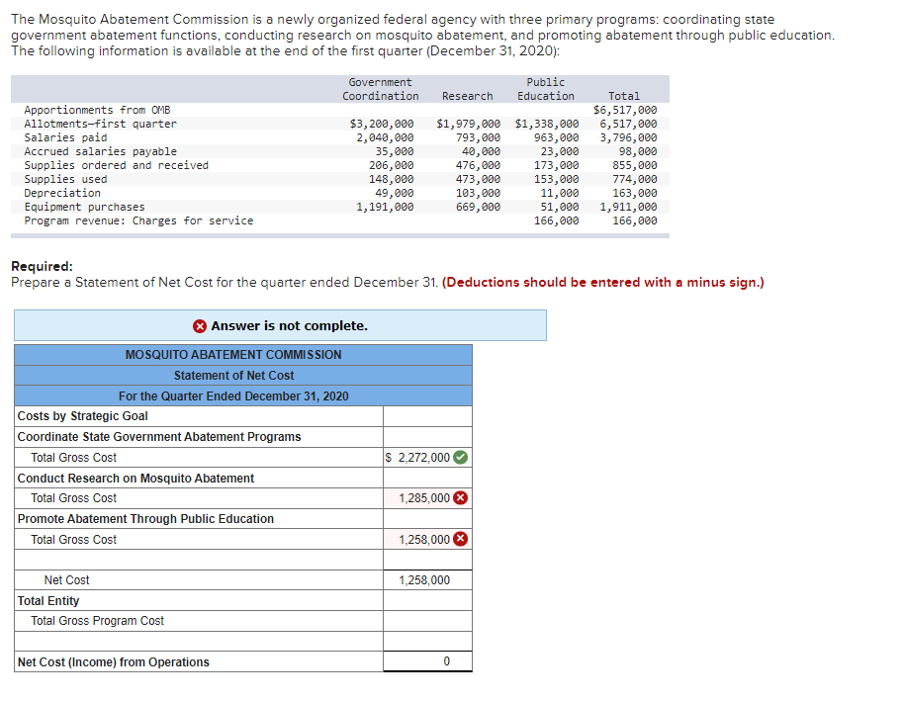Image resolution: width=903 pixels, height=701 pixels.
Task: Click the incorrect-answer marker under Research section
Action: tap(460, 497)
